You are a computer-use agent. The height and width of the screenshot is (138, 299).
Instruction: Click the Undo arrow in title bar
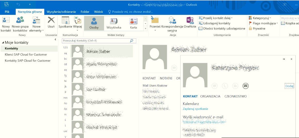(18, 4)
